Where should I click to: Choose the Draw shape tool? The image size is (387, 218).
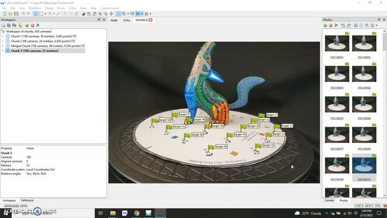click(50, 14)
